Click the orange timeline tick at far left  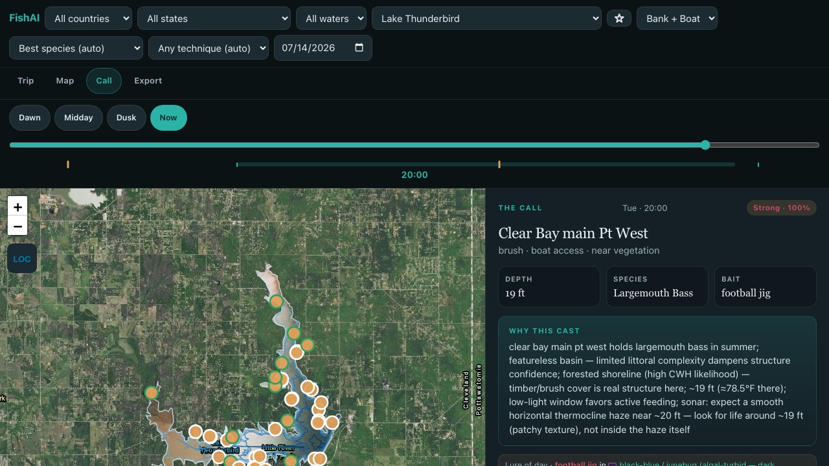[x=68, y=164]
